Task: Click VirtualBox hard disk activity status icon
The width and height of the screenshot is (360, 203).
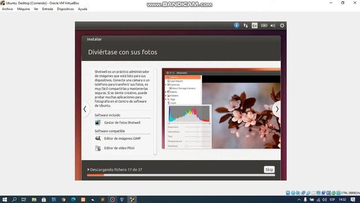Action: pyautogui.click(x=288, y=193)
